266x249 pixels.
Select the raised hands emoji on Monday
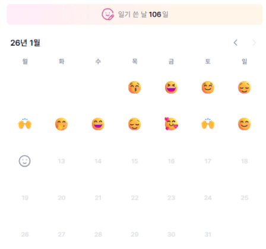[x=25, y=124]
